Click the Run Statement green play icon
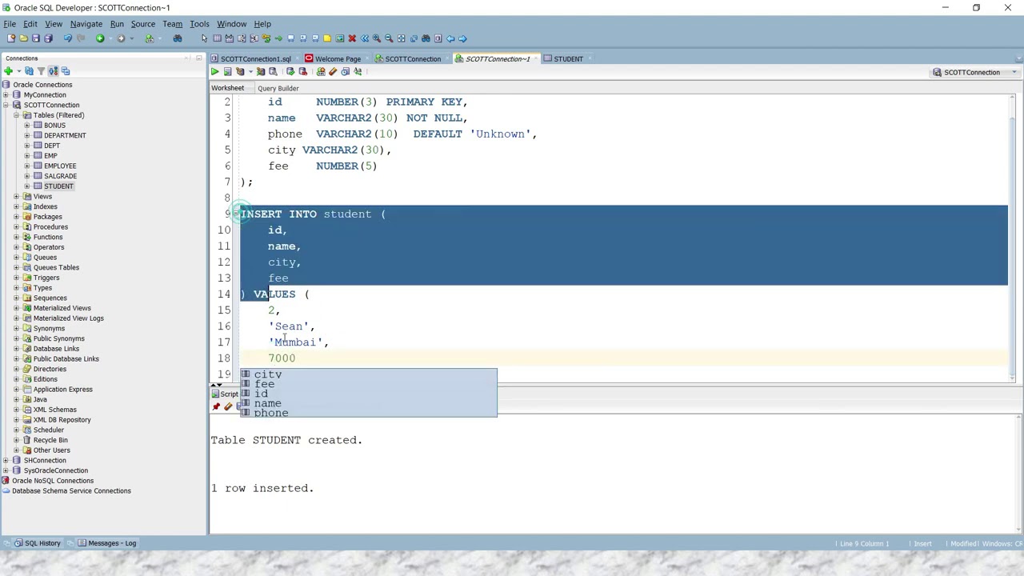The width and height of the screenshot is (1024, 576). [x=214, y=71]
